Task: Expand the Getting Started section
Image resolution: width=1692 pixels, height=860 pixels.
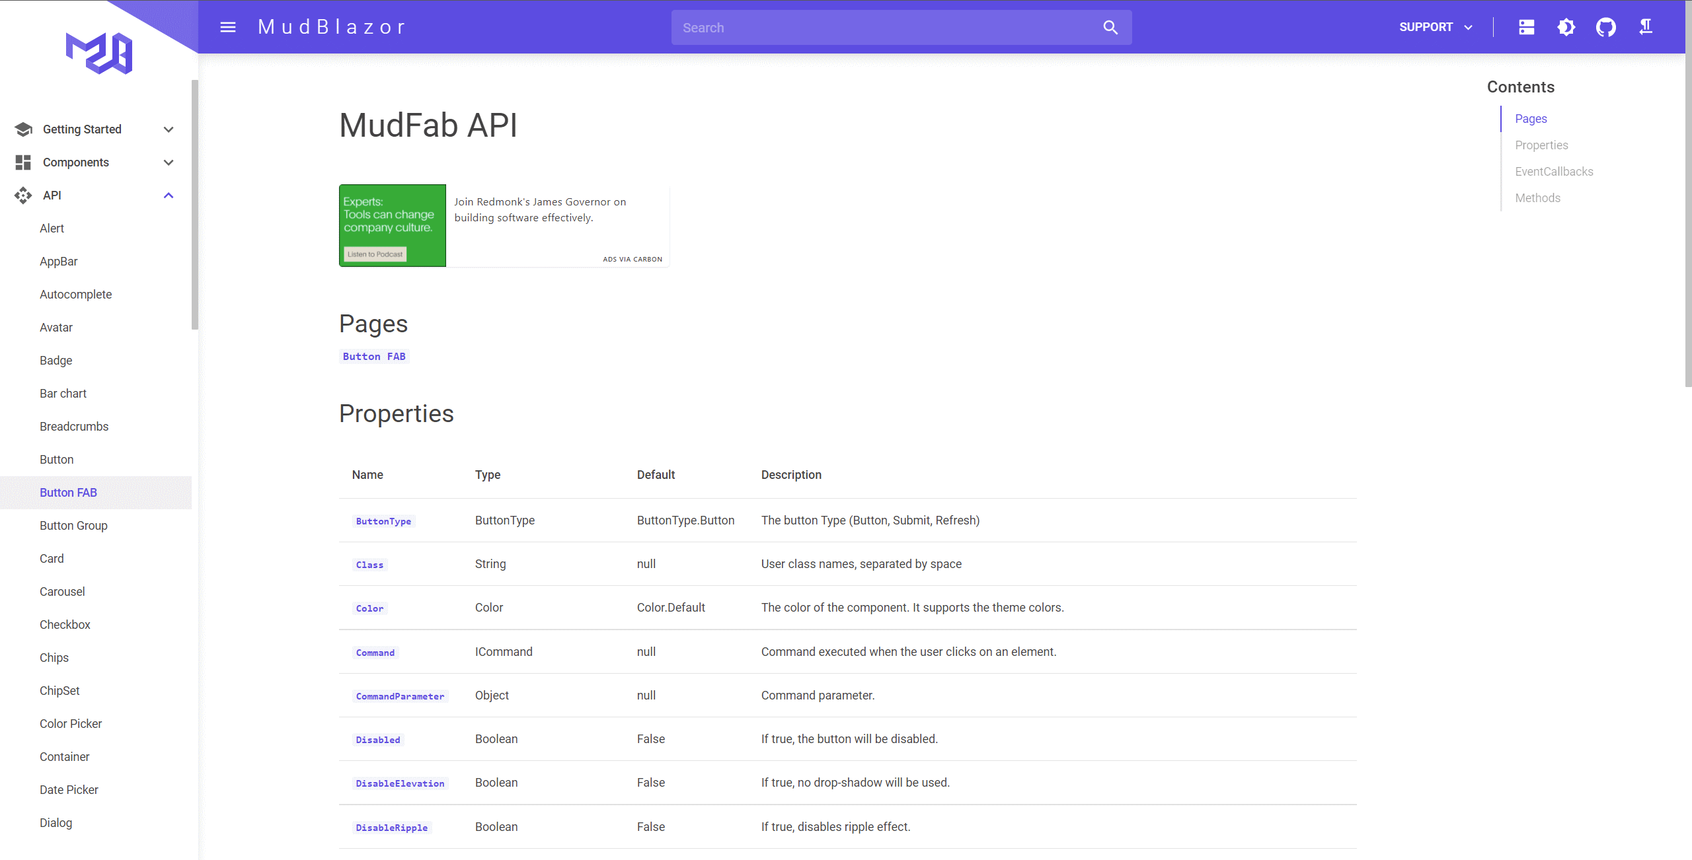Action: tap(169, 129)
